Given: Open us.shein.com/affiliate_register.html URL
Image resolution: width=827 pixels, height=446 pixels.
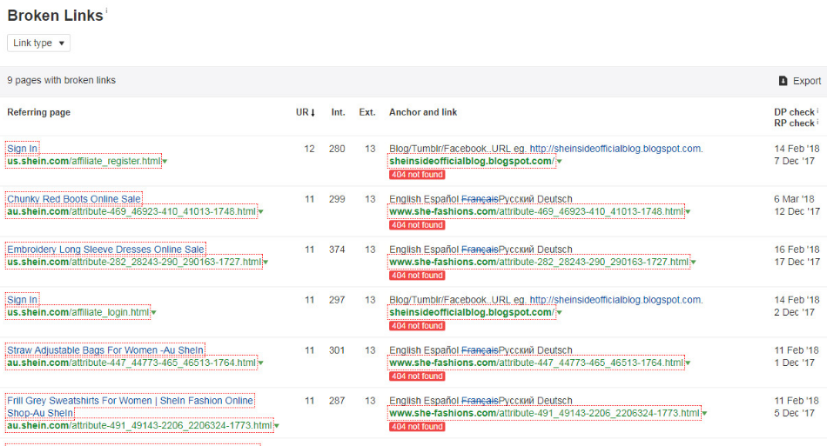Looking at the screenshot, I should point(84,161).
